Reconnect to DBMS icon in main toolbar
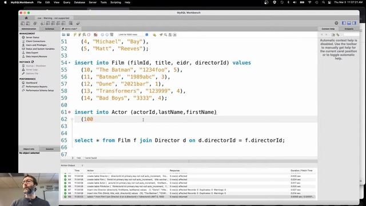Viewport: 366px width, 206px height. pyautogui.click(x=78, y=23)
